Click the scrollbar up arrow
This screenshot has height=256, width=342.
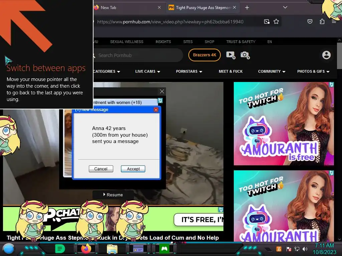pos(339,40)
